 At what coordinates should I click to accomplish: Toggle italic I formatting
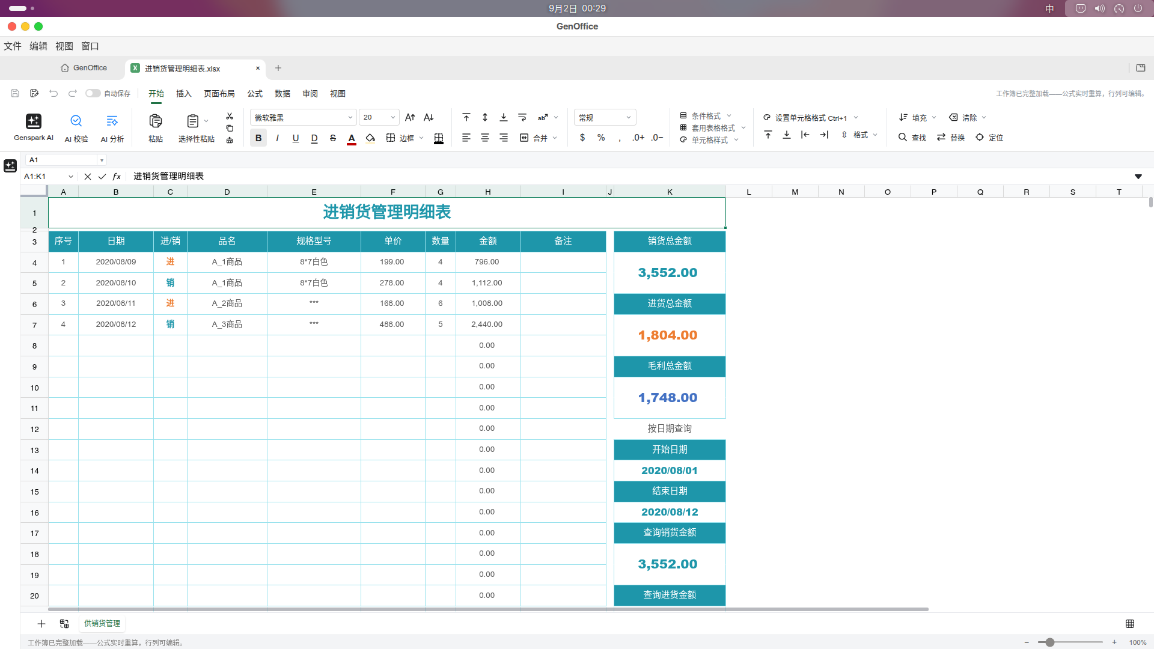point(277,138)
